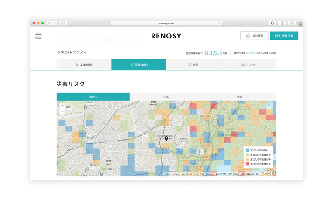Switch to the 基本情報 tab
Viewport: 333px width, 199px height.
(84, 65)
